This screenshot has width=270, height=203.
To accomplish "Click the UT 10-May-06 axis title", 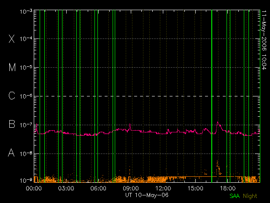I will [147, 195].
